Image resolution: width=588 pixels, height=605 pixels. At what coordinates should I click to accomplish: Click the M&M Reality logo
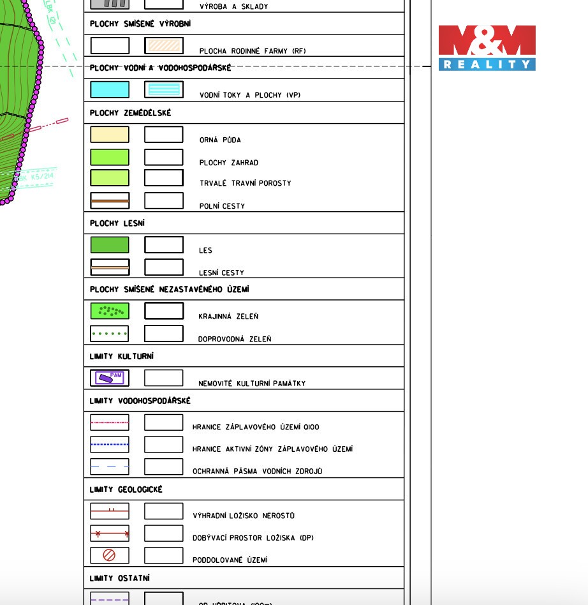[x=487, y=48]
